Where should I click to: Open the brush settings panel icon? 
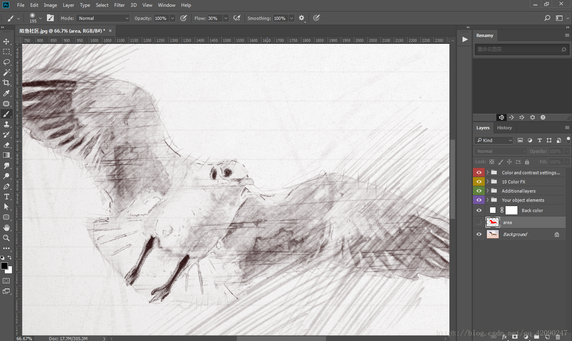(50, 18)
